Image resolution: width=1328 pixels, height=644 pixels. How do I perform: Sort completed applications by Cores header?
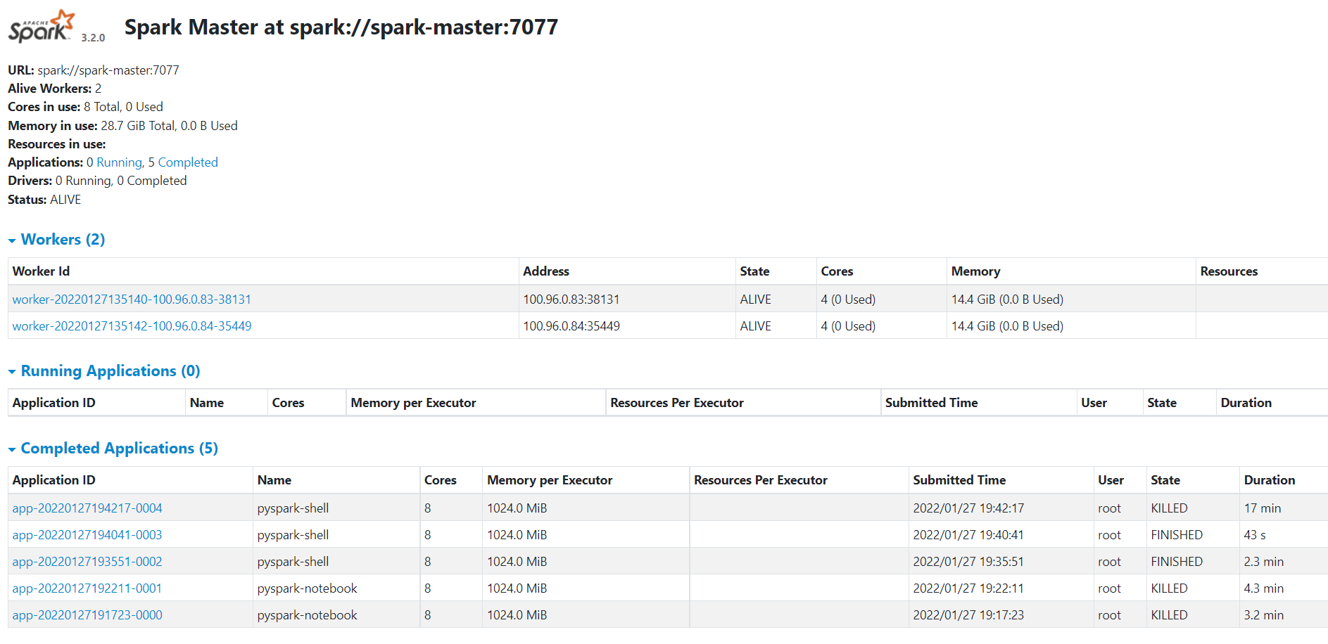click(441, 480)
